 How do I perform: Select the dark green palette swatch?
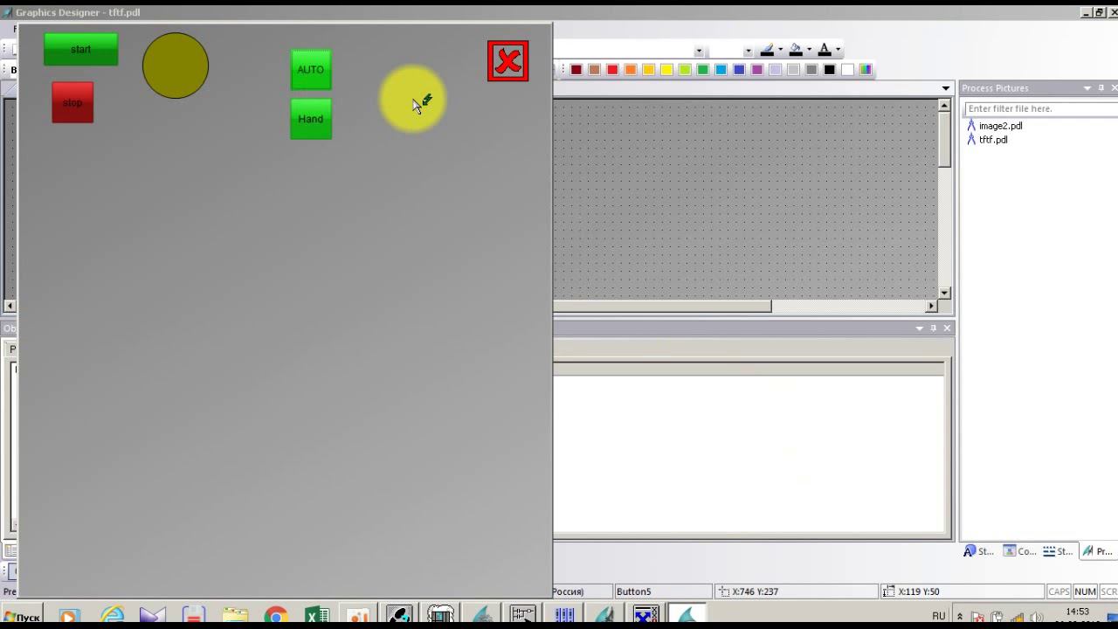click(x=703, y=70)
